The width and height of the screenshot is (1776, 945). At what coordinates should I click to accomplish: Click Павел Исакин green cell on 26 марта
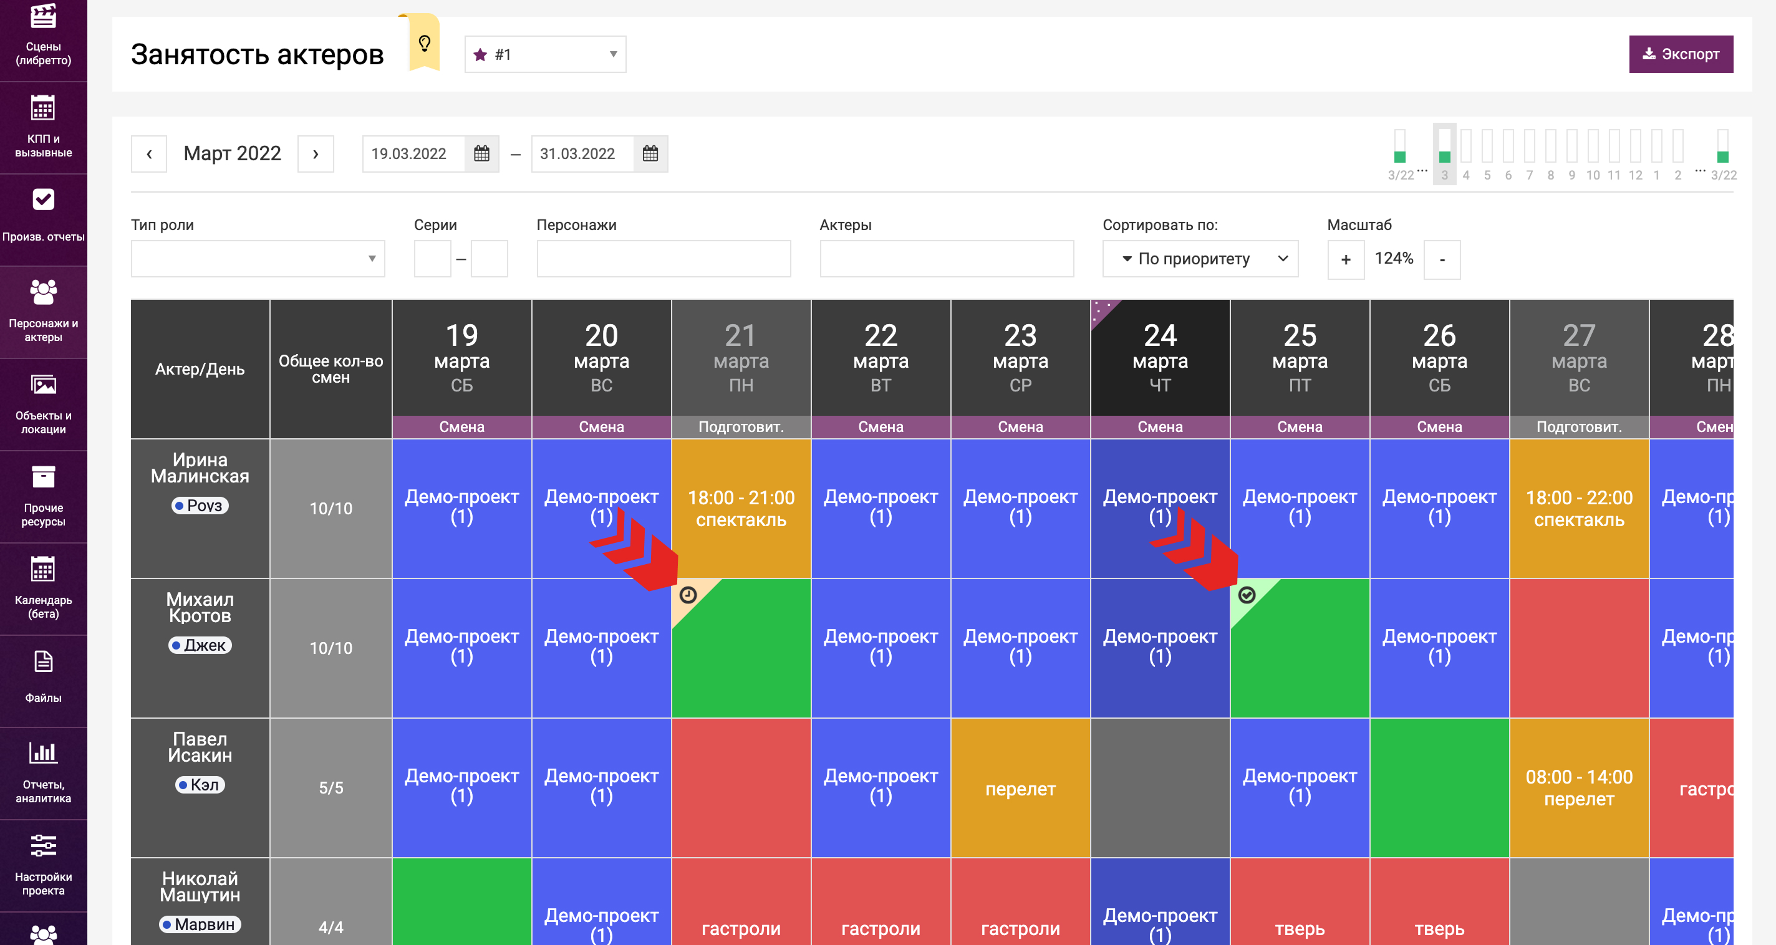1439,788
